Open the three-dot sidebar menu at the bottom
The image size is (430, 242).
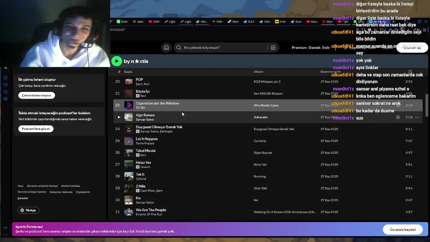click(x=5, y=235)
